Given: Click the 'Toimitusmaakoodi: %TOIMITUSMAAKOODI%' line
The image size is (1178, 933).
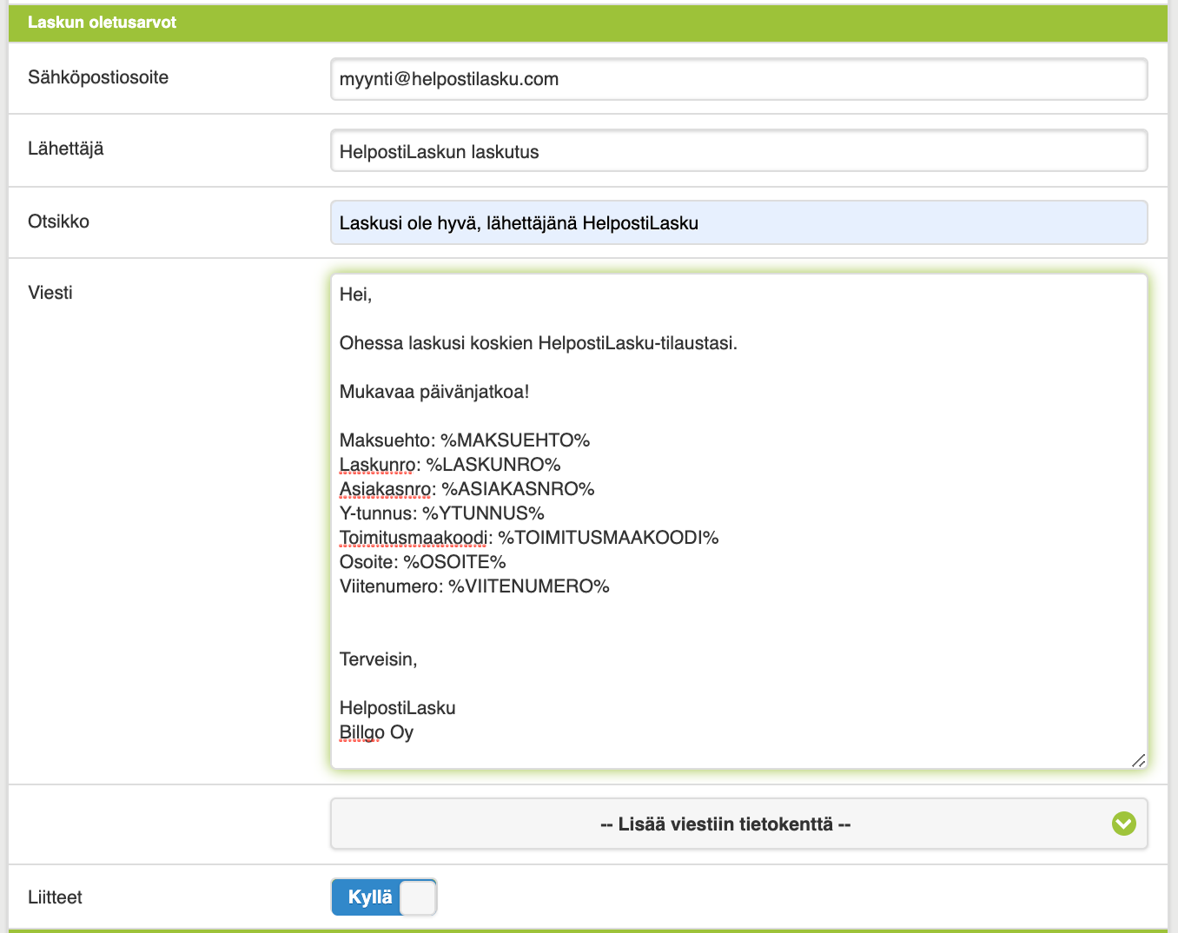Looking at the screenshot, I should coord(529,538).
